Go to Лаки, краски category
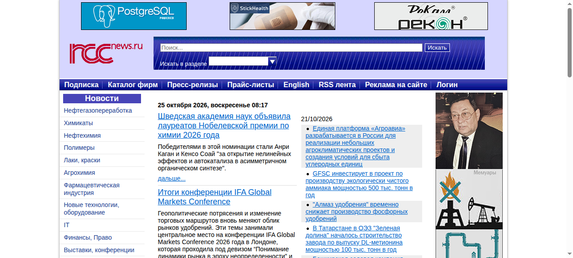Image resolution: width=573 pixels, height=258 pixels. pyautogui.click(x=82, y=160)
